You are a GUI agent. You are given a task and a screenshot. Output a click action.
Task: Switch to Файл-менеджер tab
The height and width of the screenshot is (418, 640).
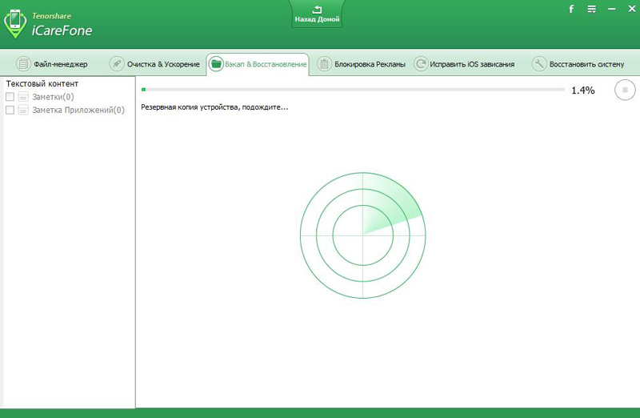tap(52, 64)
